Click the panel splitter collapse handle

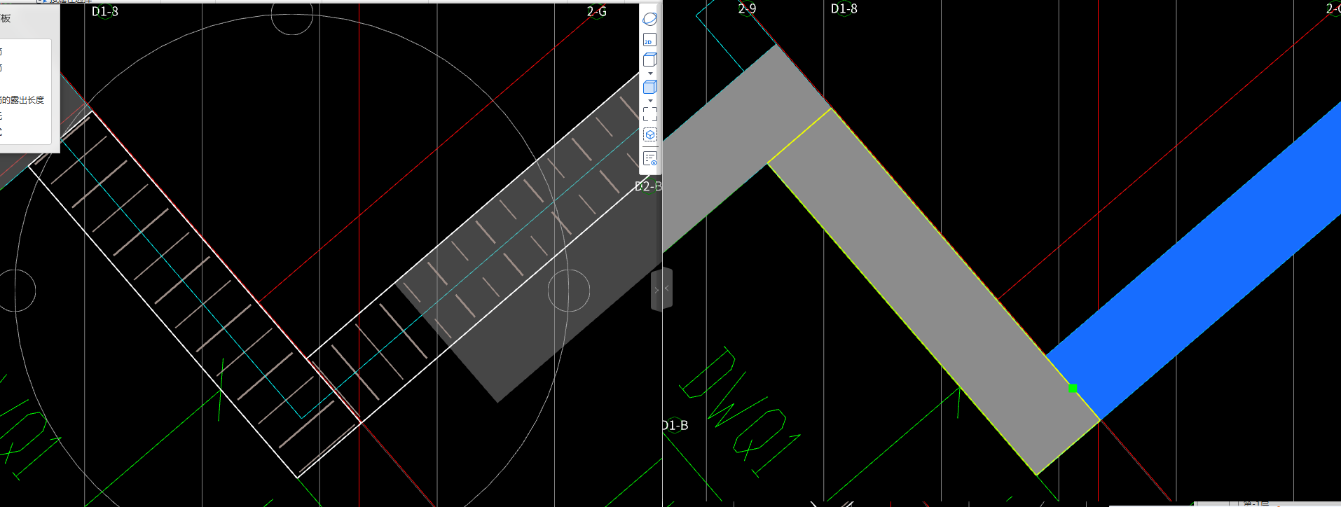click(661, 289)
